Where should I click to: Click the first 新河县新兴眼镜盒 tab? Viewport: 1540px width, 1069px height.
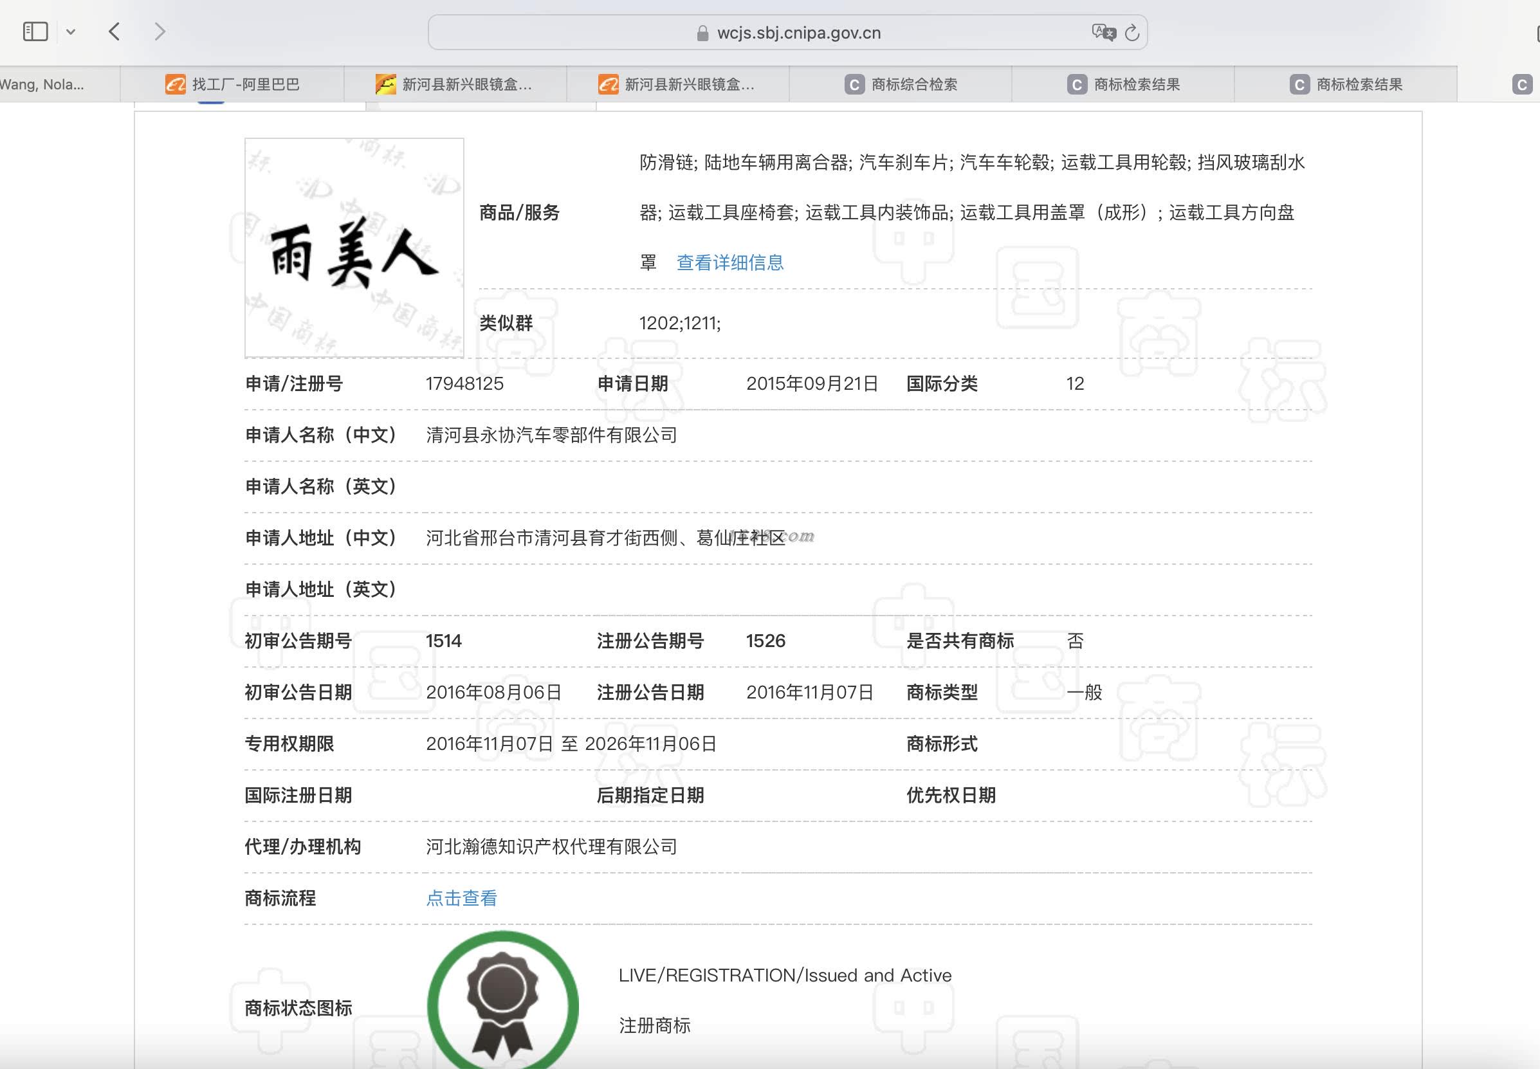point(466,84)
